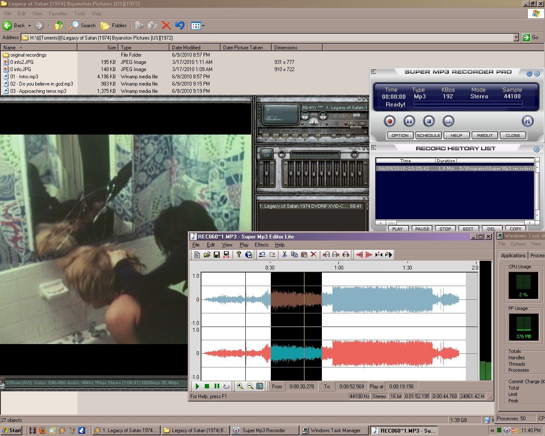Open spectrum display round button in recorder
This screenshot has width=545, height=436.
click(x=448, y=121)
